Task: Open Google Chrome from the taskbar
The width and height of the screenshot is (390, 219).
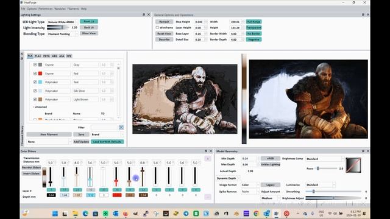Action: pyautogui.click(x=256, y=214)
